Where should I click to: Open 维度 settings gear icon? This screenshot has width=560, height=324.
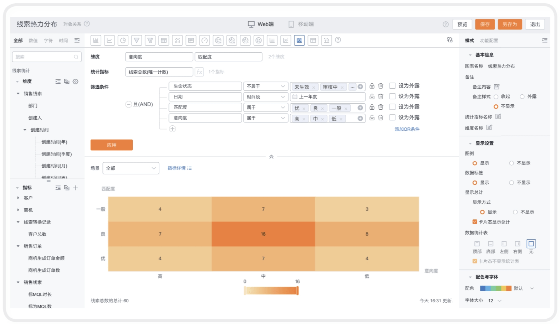(x=76, y=82)
